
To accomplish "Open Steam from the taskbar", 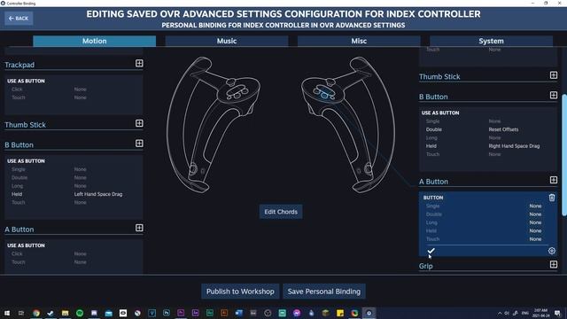I will pos(50,313).
